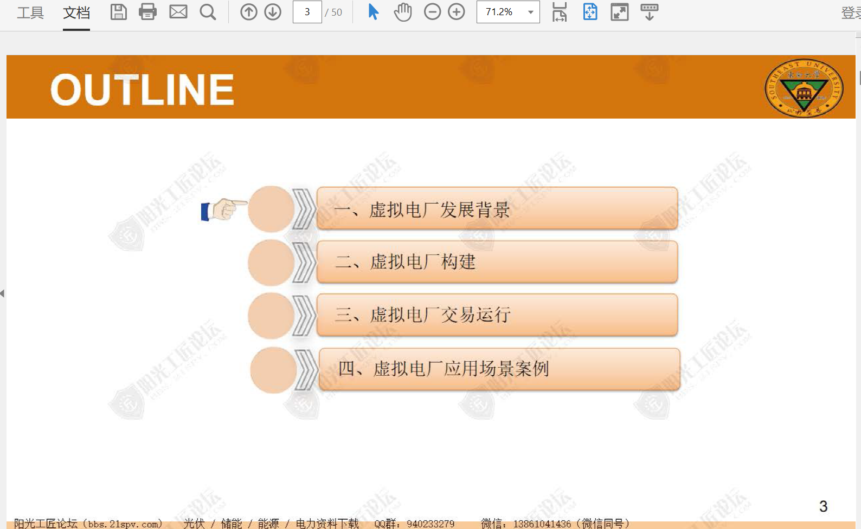861x529 pixels.
Task: Click footer text QQ群: 940233279
Action: 414,524
